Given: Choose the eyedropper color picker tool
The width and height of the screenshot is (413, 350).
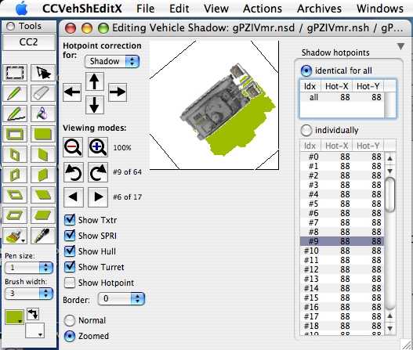Looking at the screenshot, I should [x=42, y=236].
